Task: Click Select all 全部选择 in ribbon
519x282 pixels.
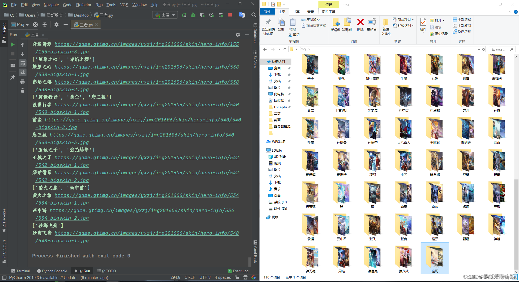Action: (462, 19)
